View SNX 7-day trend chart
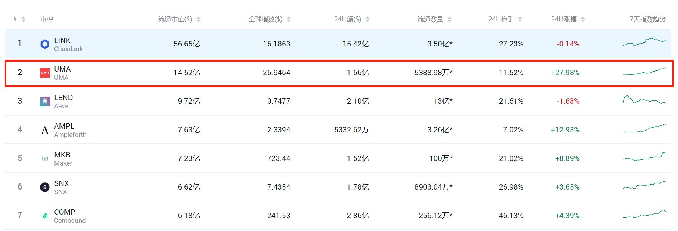The height and width of the screenshot is (231, 678). click(644, 185)
